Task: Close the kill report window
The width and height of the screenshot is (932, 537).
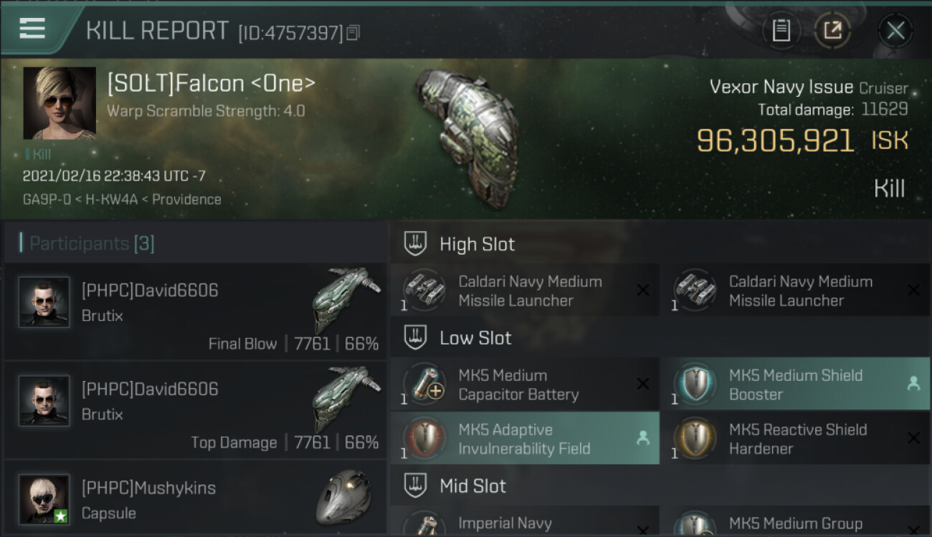Action: tap(895, 31)
